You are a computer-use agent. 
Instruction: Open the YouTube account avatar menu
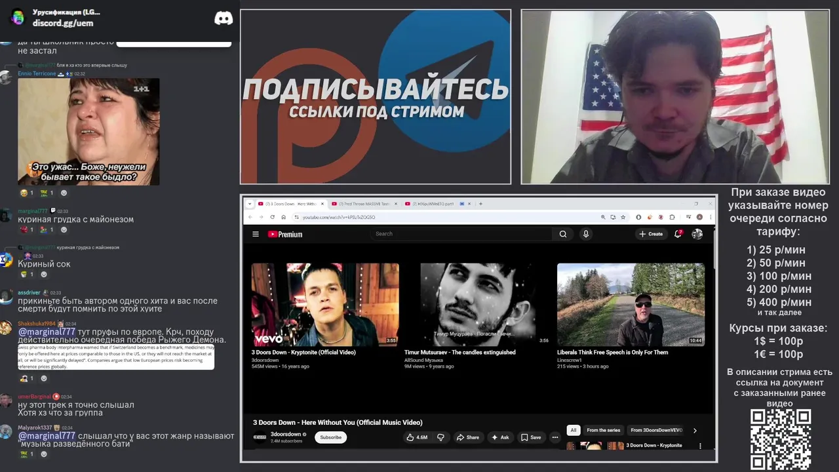tap(697, 234)
